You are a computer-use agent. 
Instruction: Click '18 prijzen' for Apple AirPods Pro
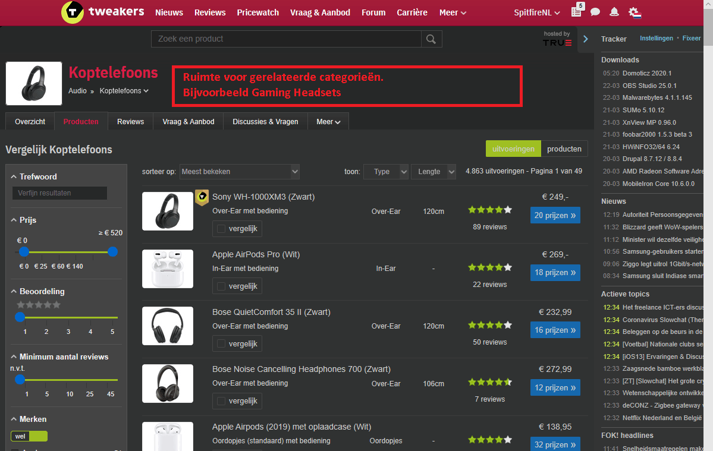click(x=555, y=273)
